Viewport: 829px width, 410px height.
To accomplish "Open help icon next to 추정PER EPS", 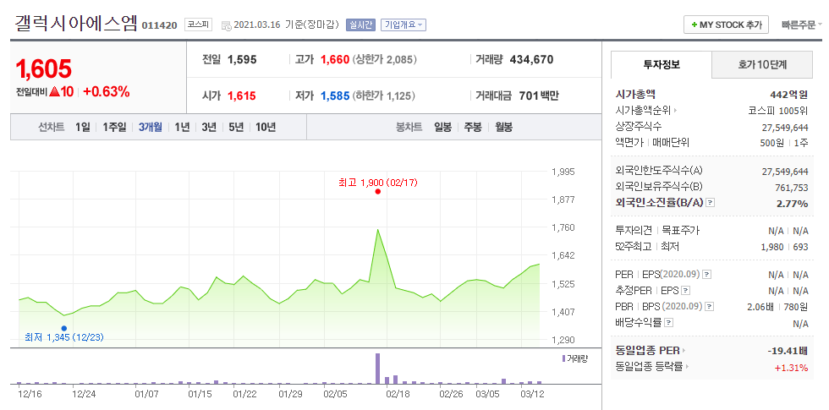I will pyautogui.click(x=686, y=291).
